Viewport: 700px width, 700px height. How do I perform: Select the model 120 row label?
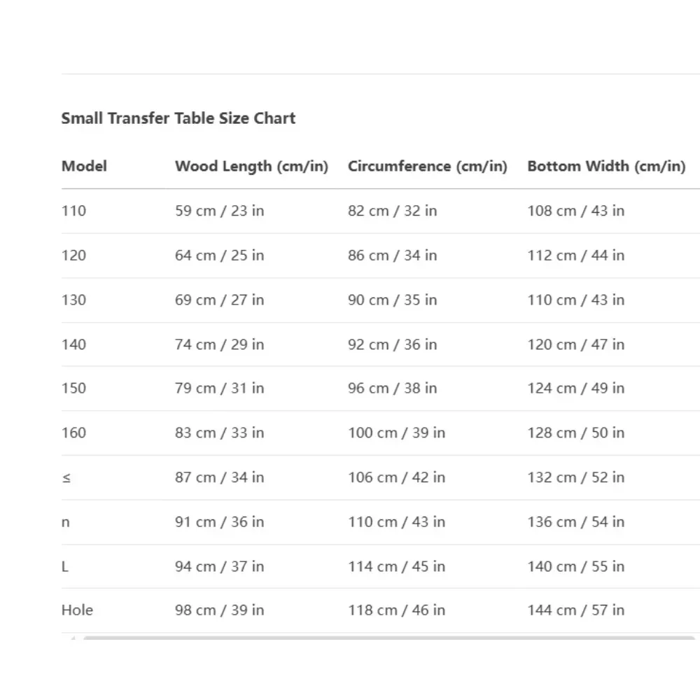pyautogui.click(x=73, y=255)
